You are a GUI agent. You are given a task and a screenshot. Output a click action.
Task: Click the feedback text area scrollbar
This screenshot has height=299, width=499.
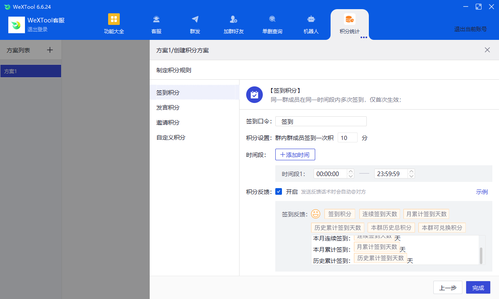481,255
